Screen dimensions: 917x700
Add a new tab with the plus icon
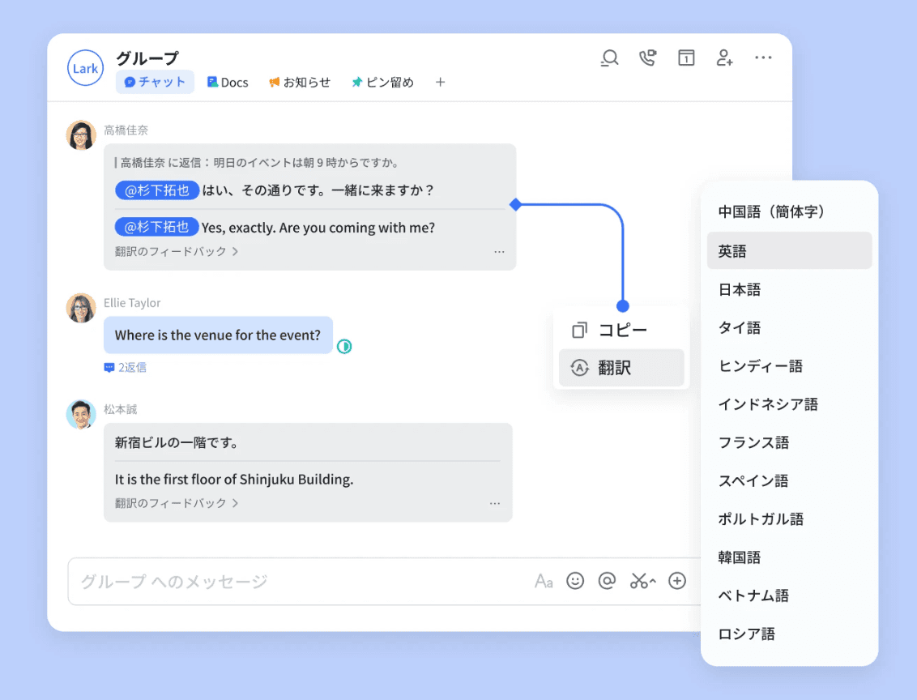(x=441, y=83)
